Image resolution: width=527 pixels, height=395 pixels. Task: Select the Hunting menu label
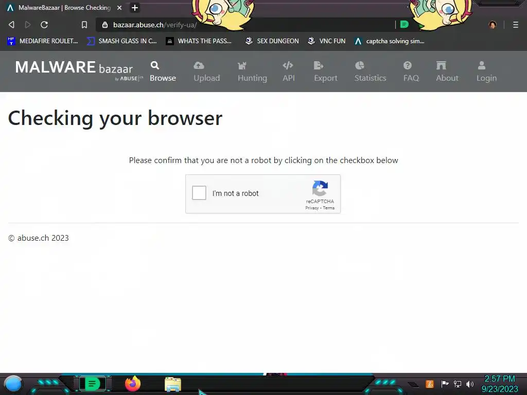[x=252, y=78]
